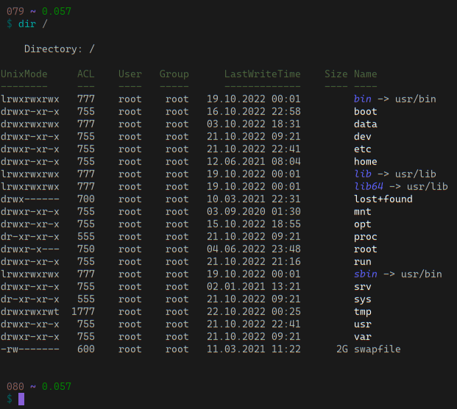Viewport: 457px width, 409px height.
Task: Click timestamp 10.03.2021 22:31
Action: [x=254, y=199]
